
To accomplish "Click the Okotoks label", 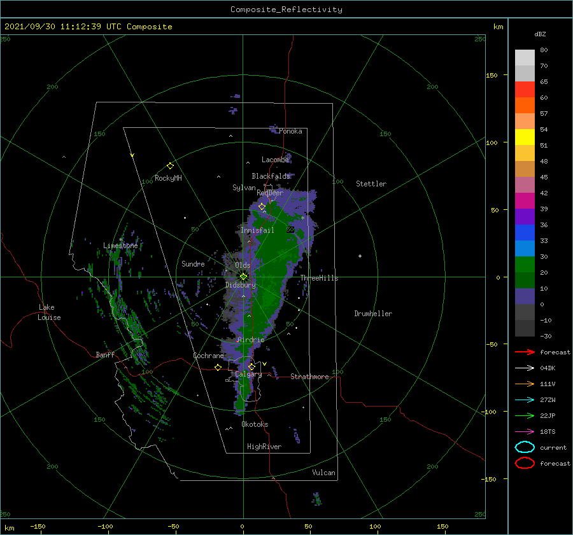I will coord(255,424).
